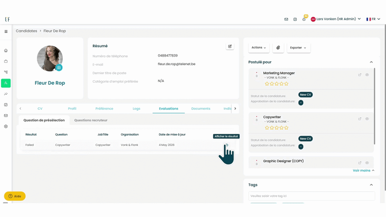
Task: Open the jobs briefcase icon in the sidebar
Action: [x=6, y=61]
